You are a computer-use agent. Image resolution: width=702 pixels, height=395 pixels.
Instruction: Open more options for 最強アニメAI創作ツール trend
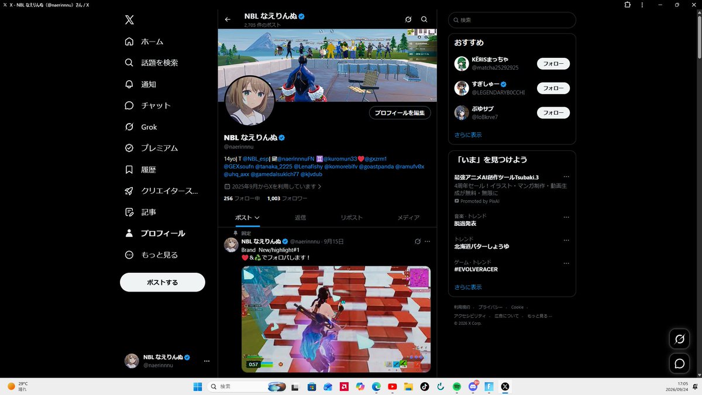pos(566,177)
